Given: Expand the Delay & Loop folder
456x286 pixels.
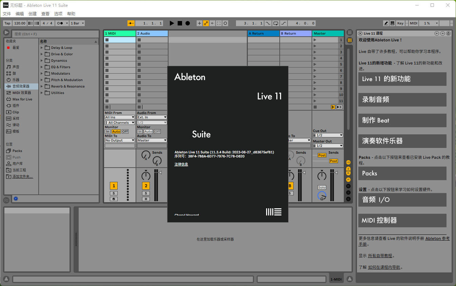Looking at the screenshot, I should pos(41,47).
